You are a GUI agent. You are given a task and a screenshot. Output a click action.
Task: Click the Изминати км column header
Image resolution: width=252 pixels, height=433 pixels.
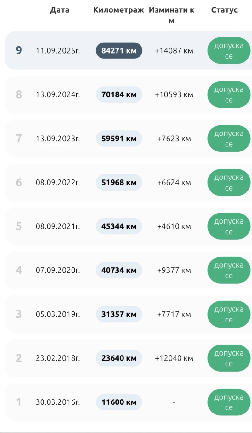[172, 15]
